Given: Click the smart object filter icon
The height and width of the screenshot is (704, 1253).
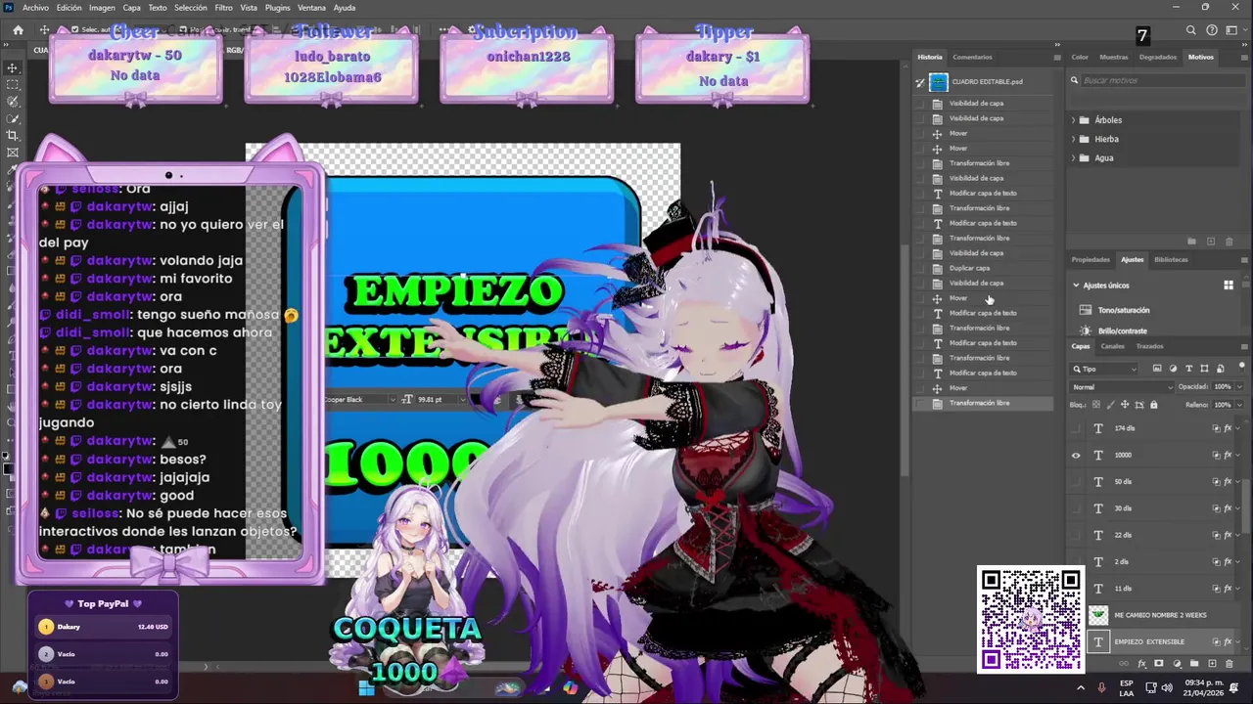Looking at the screenshot, I should [1220, 369].
